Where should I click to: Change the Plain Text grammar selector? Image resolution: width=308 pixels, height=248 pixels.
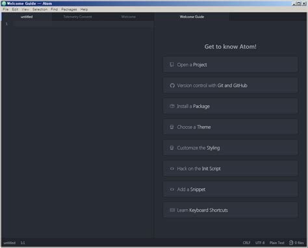pyautogui.click(x=277, y=243)
